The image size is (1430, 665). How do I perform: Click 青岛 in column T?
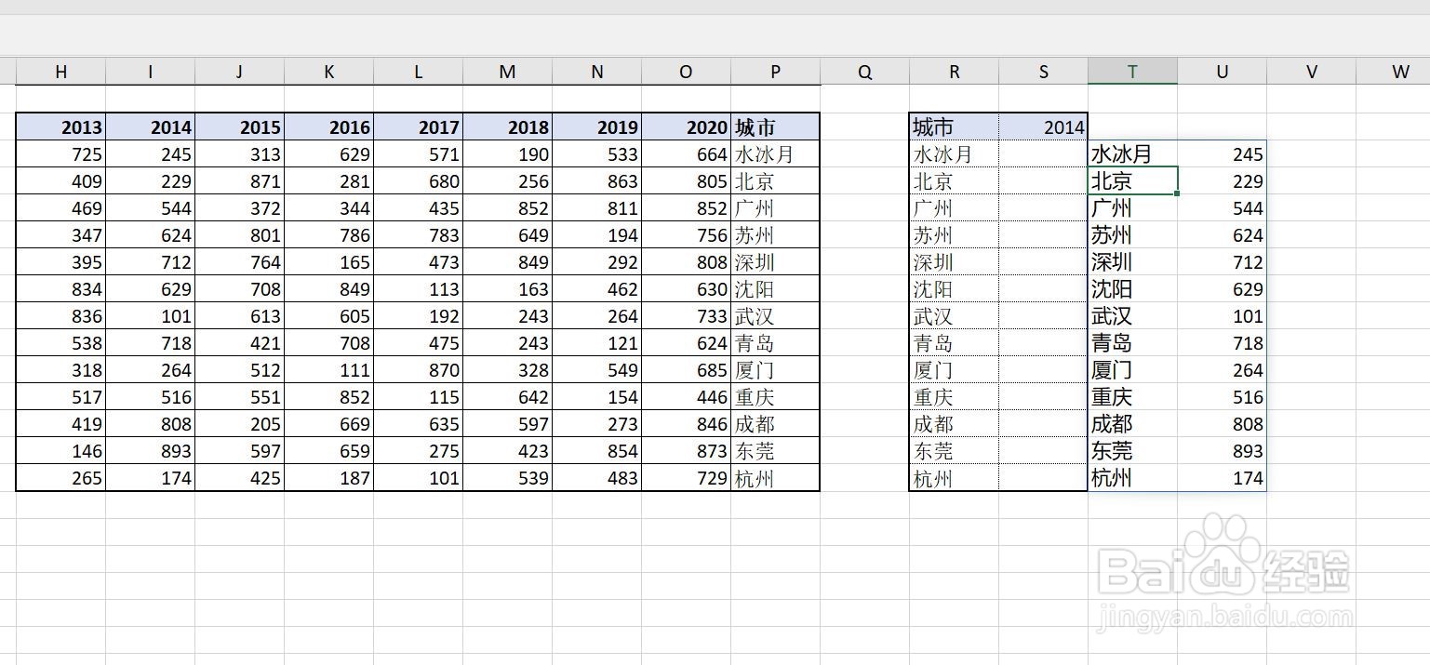pos(1132,343)
